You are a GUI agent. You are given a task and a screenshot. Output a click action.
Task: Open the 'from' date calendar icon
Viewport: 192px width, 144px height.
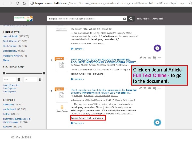coord(19,79)
